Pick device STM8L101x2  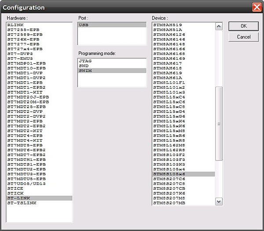183,87
